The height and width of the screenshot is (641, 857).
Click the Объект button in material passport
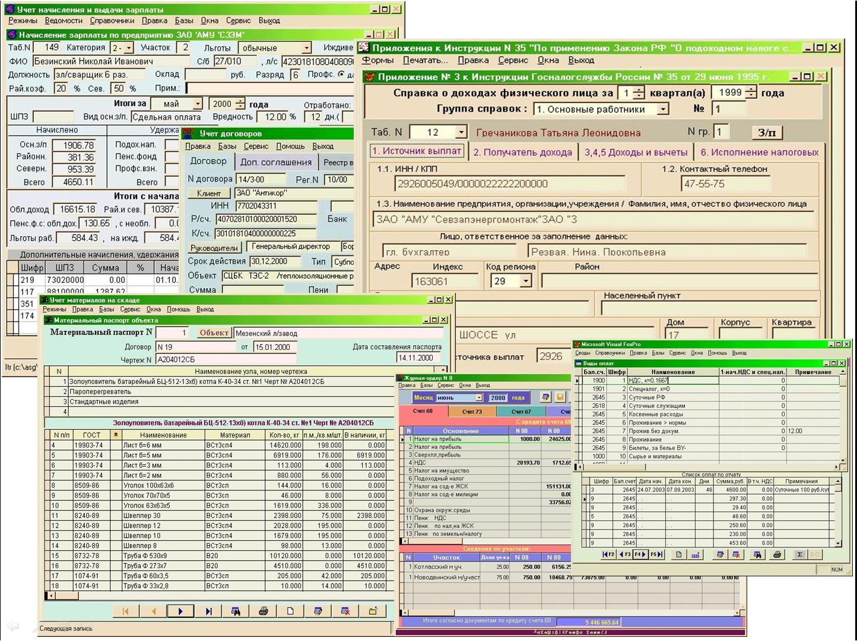point(214,333)
